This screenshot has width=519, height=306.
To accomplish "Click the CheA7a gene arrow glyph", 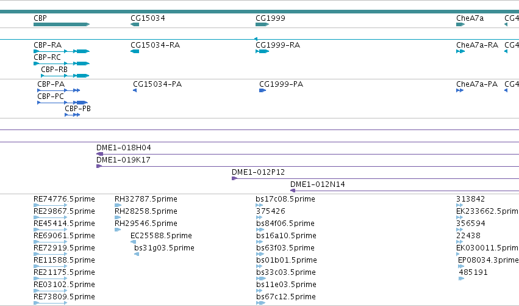I will [x=460, y=24].
